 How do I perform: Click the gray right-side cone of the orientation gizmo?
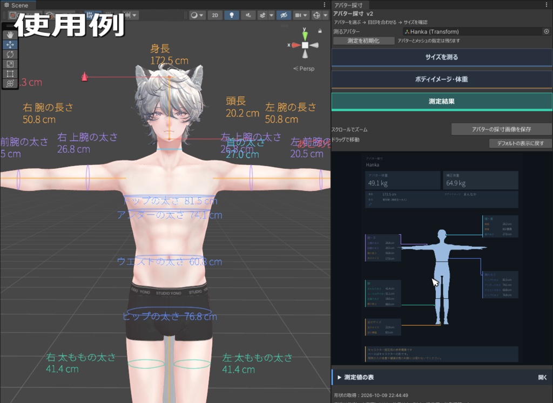(x=314, y=45)
